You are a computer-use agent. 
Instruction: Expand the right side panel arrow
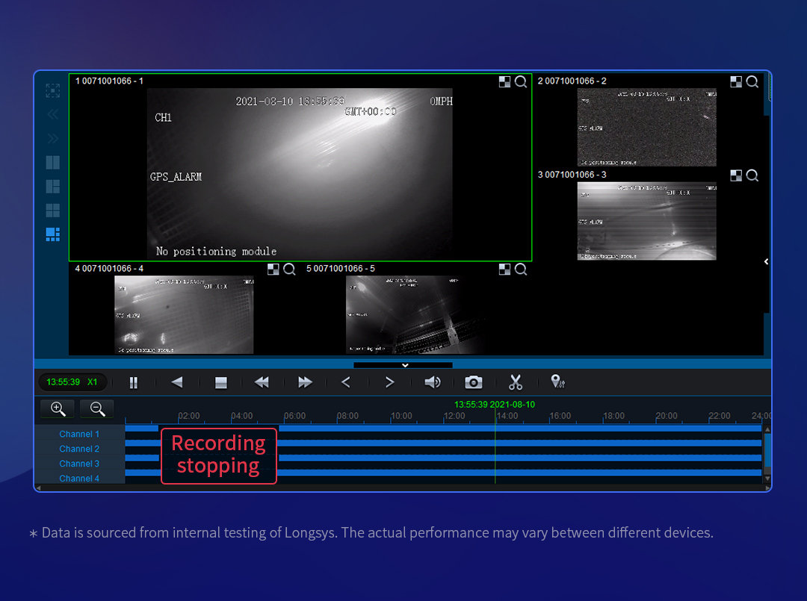coord(767,262)
